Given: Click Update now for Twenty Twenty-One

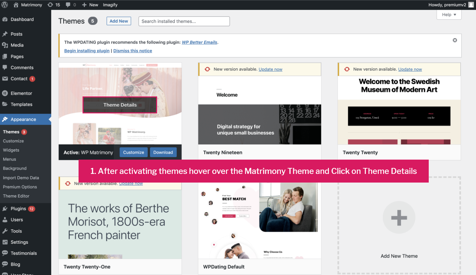Looking at the screenshot, I should click(131, 183).
